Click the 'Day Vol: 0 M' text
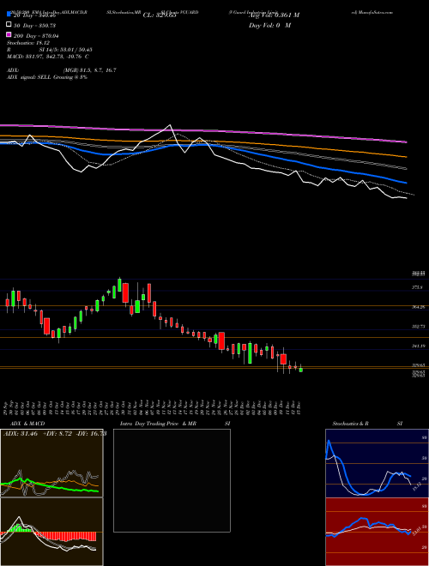The width and height of the screenshot is (429, 566). click(x=269, y=25)
